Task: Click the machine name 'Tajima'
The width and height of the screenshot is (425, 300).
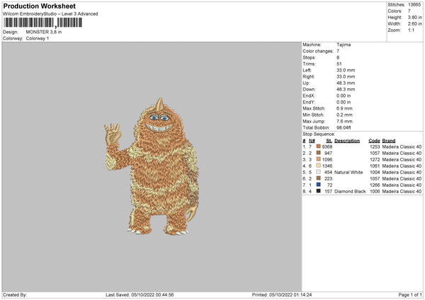Action: click(x=344, y=45)
